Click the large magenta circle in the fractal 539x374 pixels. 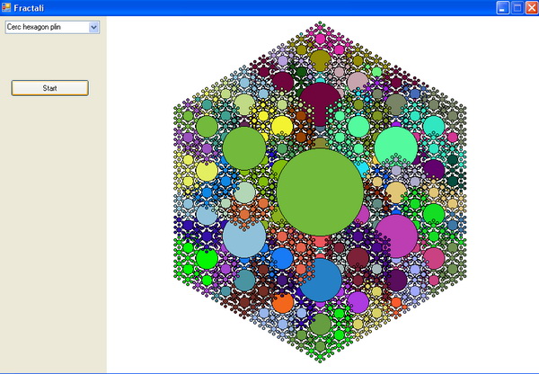pyautogui.click(x=396, y=236)
